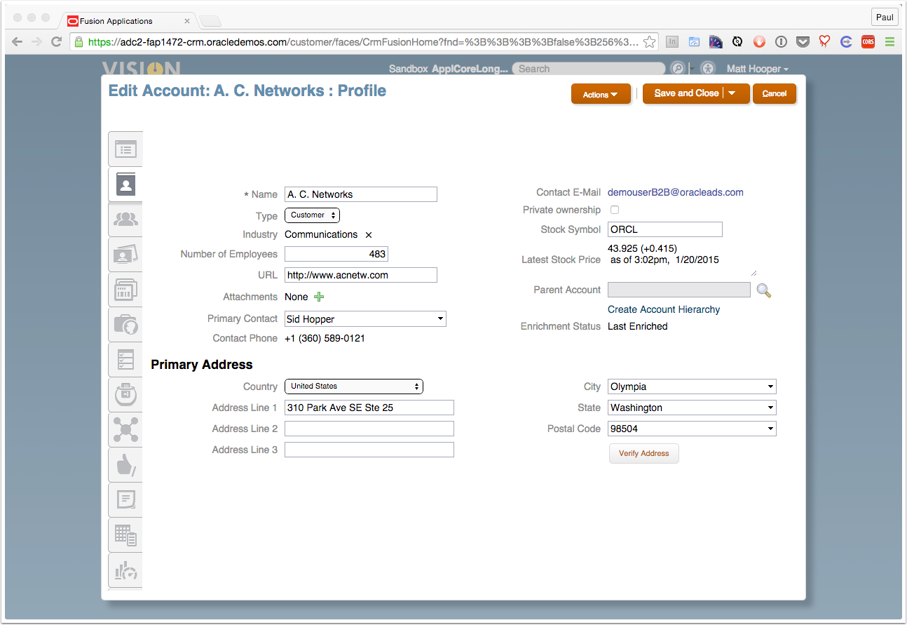Open the Type dropdown showing Customer
The image size is (907, 625).
[x=312, y=215]
